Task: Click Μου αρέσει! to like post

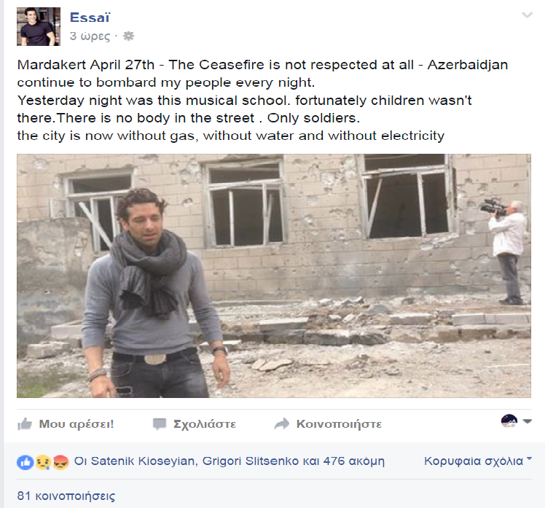Action: coord(76,424)
